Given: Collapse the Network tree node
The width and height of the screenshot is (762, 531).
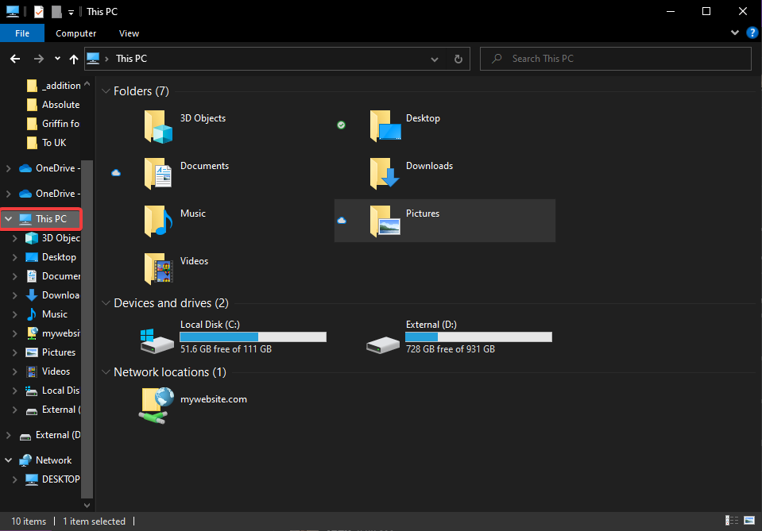Looking at the screenshot, I should [8, 460].
